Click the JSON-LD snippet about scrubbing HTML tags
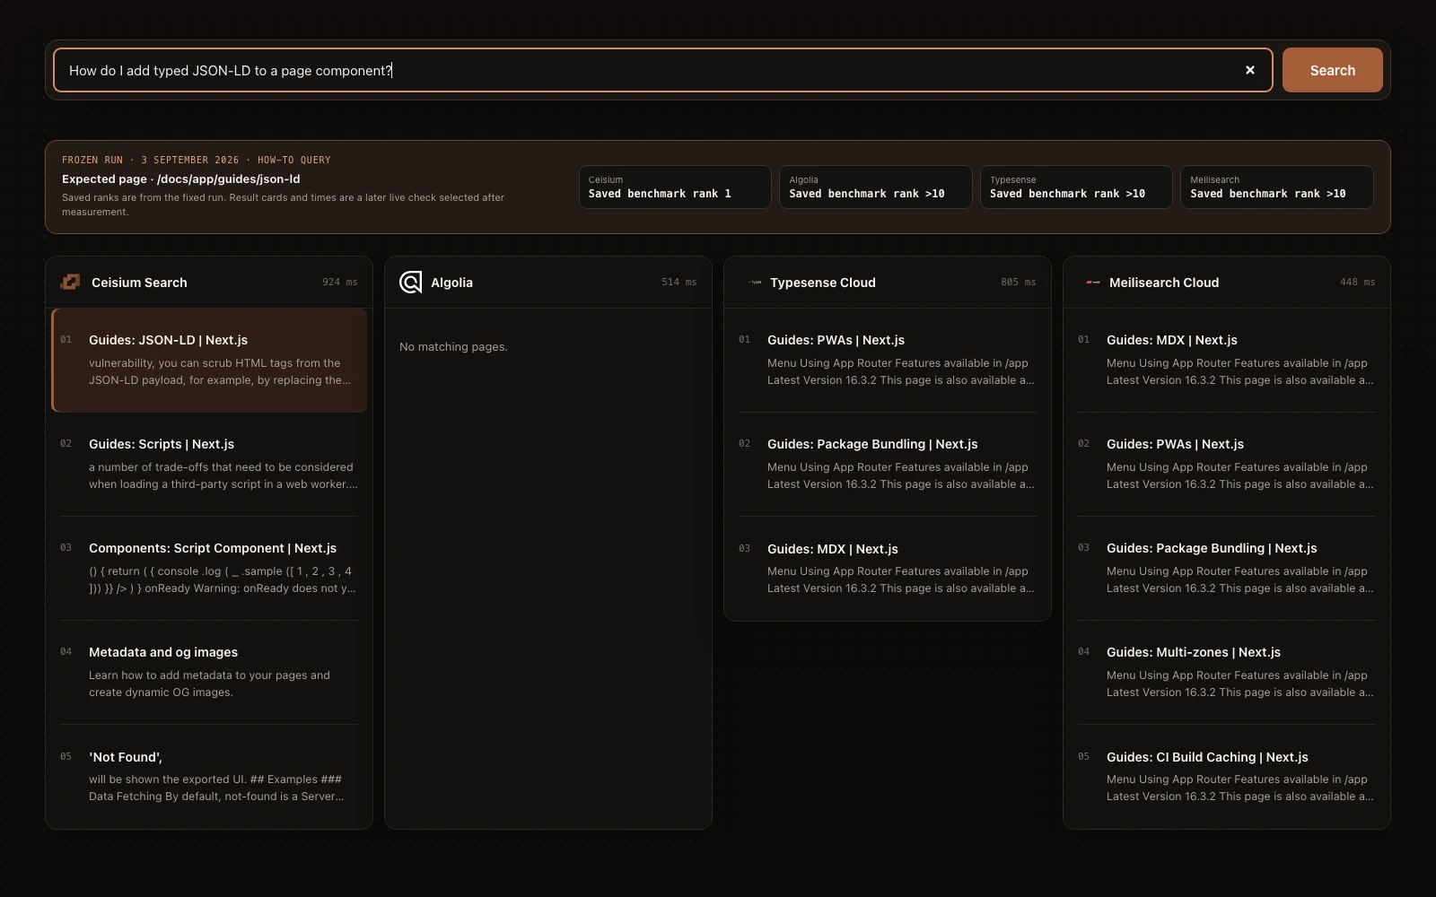 coord(220,371)
